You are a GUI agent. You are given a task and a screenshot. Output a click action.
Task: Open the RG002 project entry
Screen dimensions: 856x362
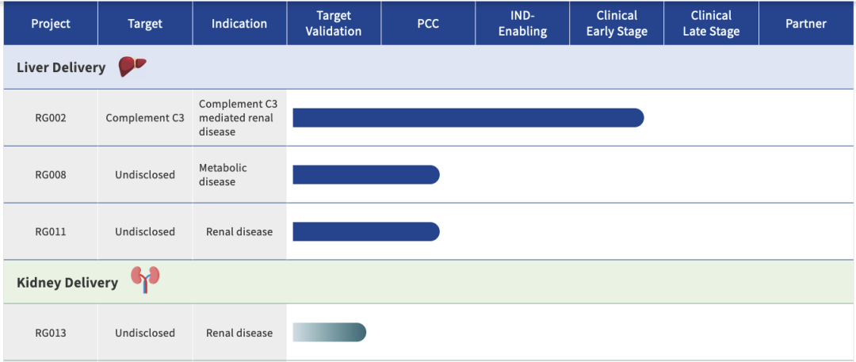(51, 118)
